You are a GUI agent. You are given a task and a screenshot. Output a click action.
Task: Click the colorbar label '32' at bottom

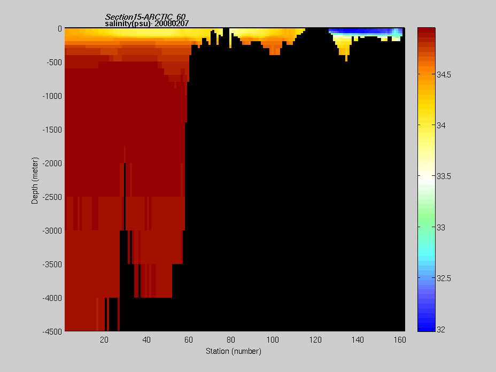[x=441, y=330]
